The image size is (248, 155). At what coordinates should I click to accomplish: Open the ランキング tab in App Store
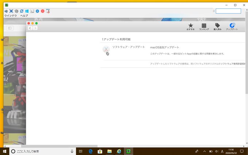click(204, 27)
